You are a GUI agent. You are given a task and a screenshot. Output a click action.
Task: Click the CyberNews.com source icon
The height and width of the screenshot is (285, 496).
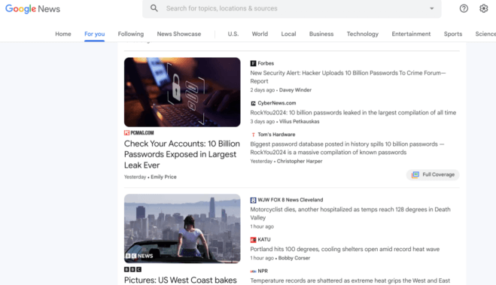[x=253, y=103]
